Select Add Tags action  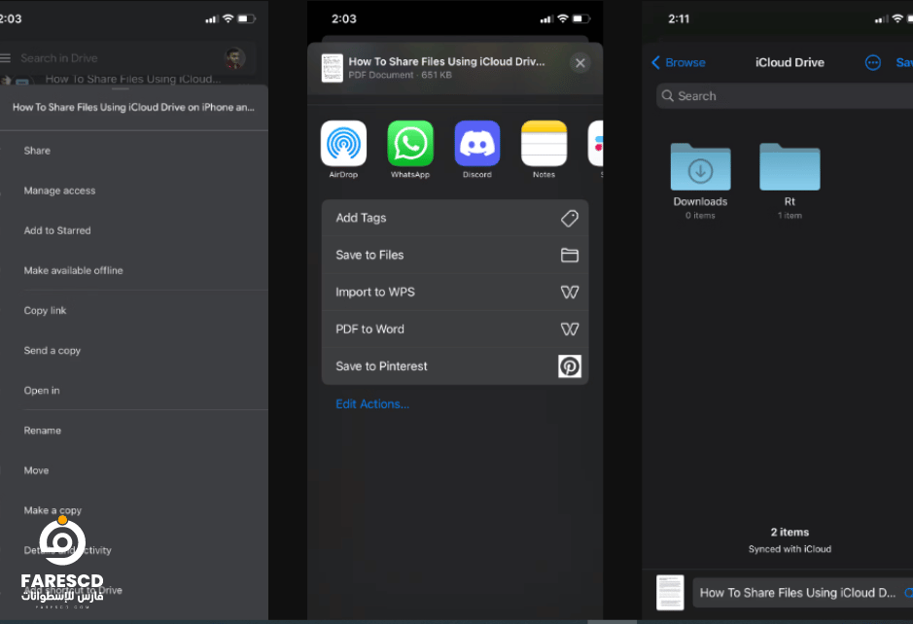click(x=455, y=218)
